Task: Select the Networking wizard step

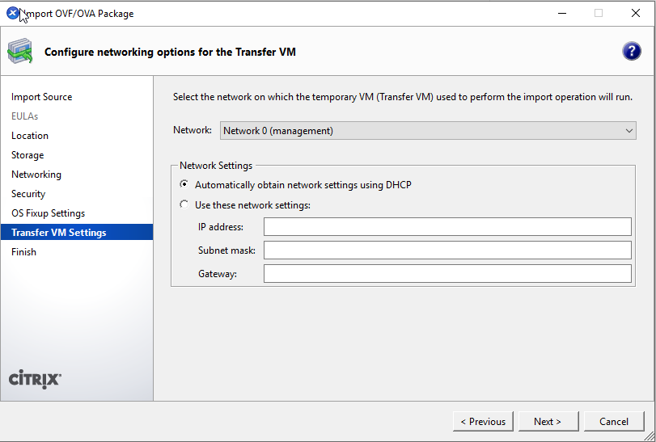Action: click(x=36, y=175)
